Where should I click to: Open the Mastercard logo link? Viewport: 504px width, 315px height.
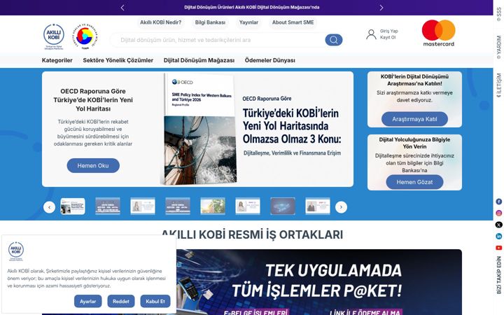438,34
